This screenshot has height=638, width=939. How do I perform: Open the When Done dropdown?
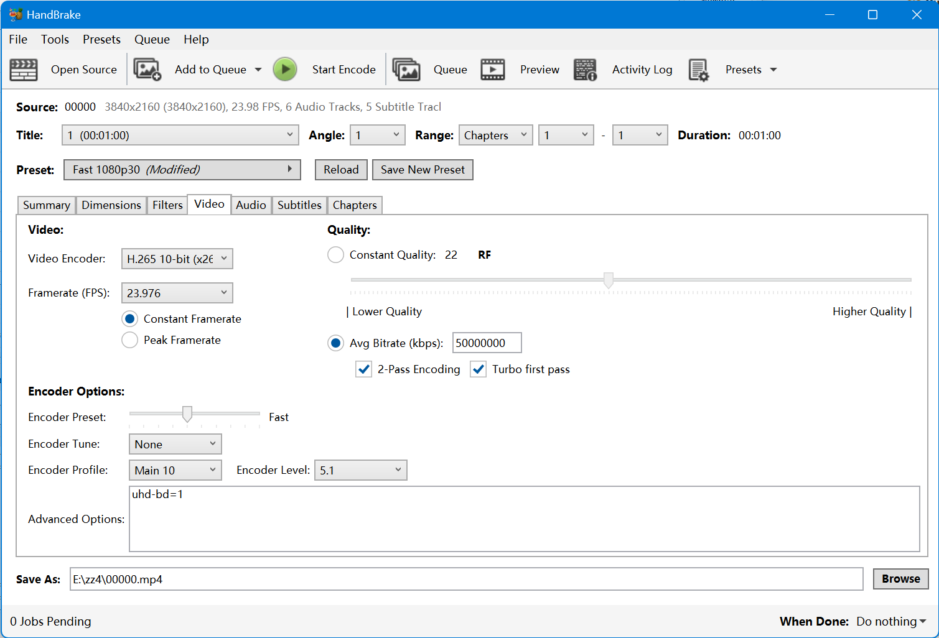[891, 621]
